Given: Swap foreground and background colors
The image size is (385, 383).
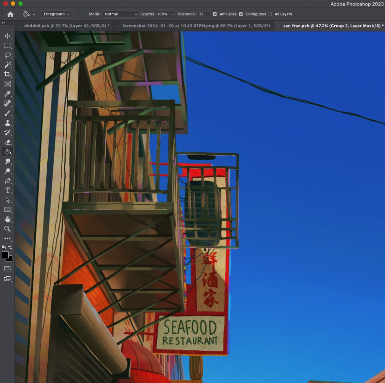Looking at the screenshot, I should point(10,247).
